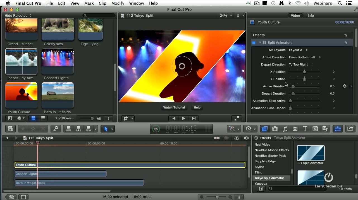Toggle audio skimming in the timeline
358x200 pixels.
click(226, 138)
